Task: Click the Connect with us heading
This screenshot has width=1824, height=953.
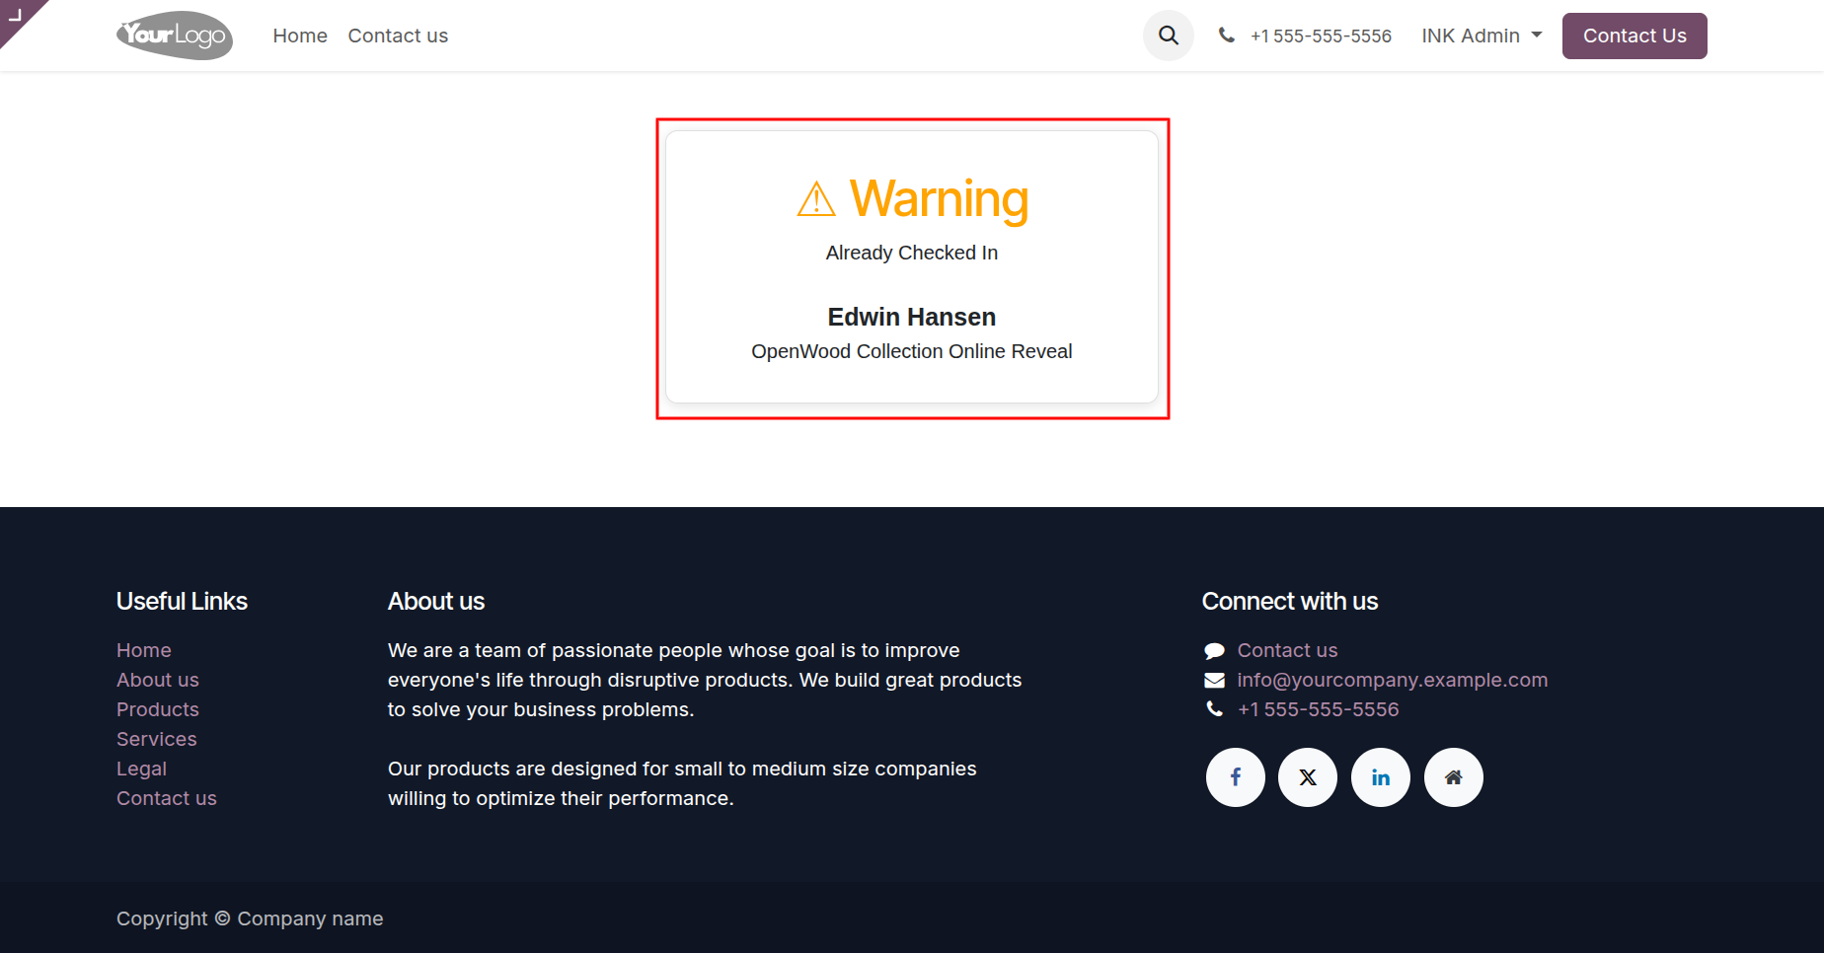Action: tap(1290, 601)
